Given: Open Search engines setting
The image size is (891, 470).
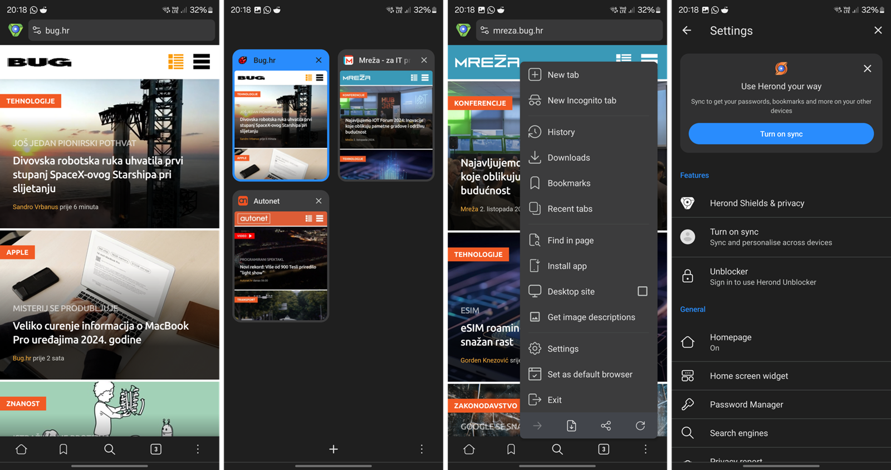Looking at the screenshot, I should 781,433.
